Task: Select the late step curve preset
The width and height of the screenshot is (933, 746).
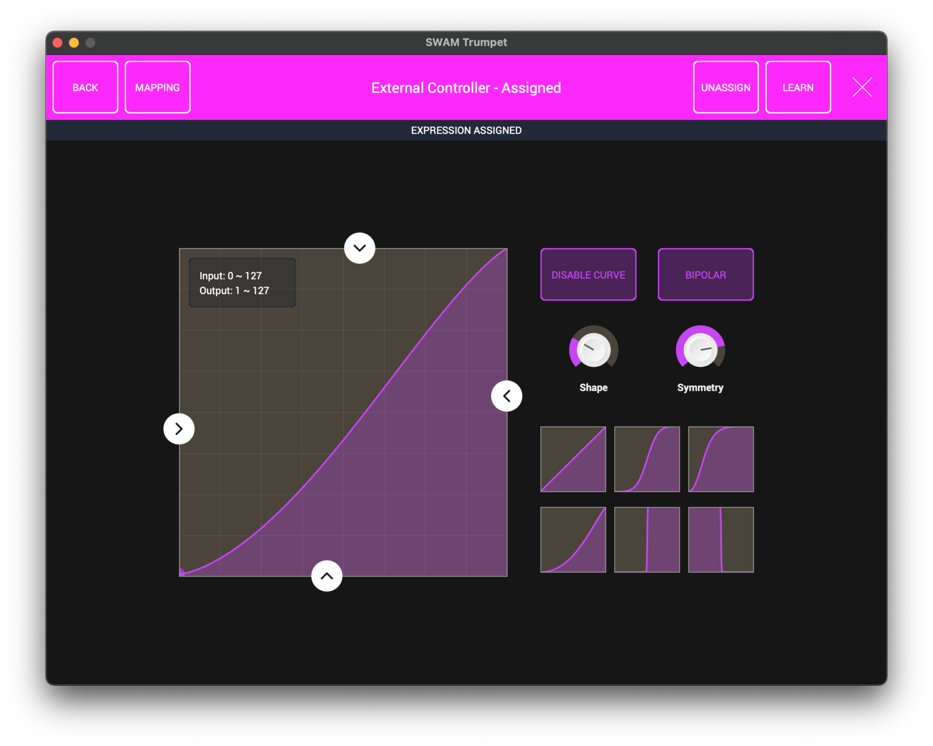Action: (721, 539)
